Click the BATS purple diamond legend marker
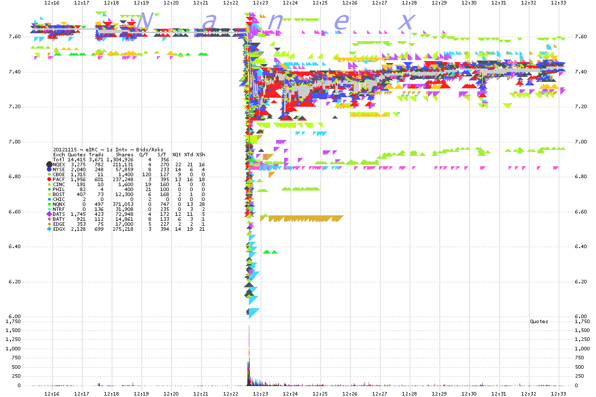The image size is (596, 397). coord(49,214)
